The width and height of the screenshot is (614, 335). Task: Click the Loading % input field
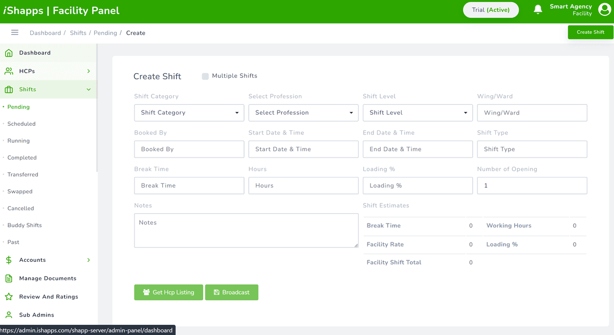pyautogui.click(x=418, y=185)
